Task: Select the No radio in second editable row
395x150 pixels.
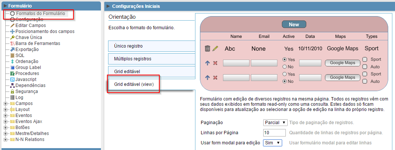Action: point(285,81)
